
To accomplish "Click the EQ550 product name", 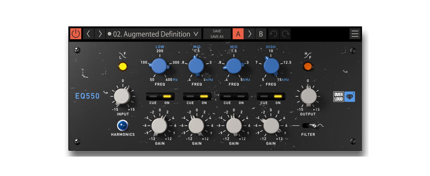I will point(87,96).
